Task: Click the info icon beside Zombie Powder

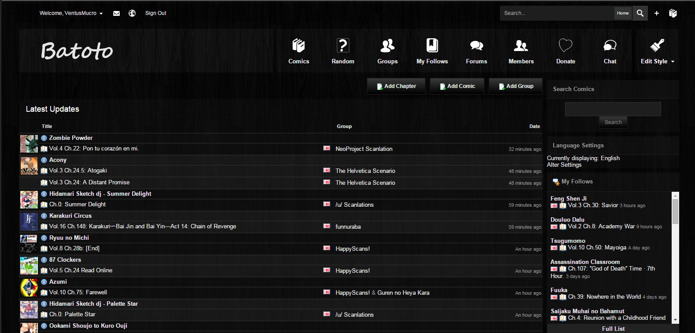Action: [44, 138]
